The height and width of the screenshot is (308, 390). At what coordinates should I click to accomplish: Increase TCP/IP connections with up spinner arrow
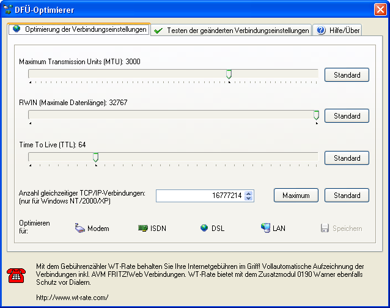(x=248, y=193)
